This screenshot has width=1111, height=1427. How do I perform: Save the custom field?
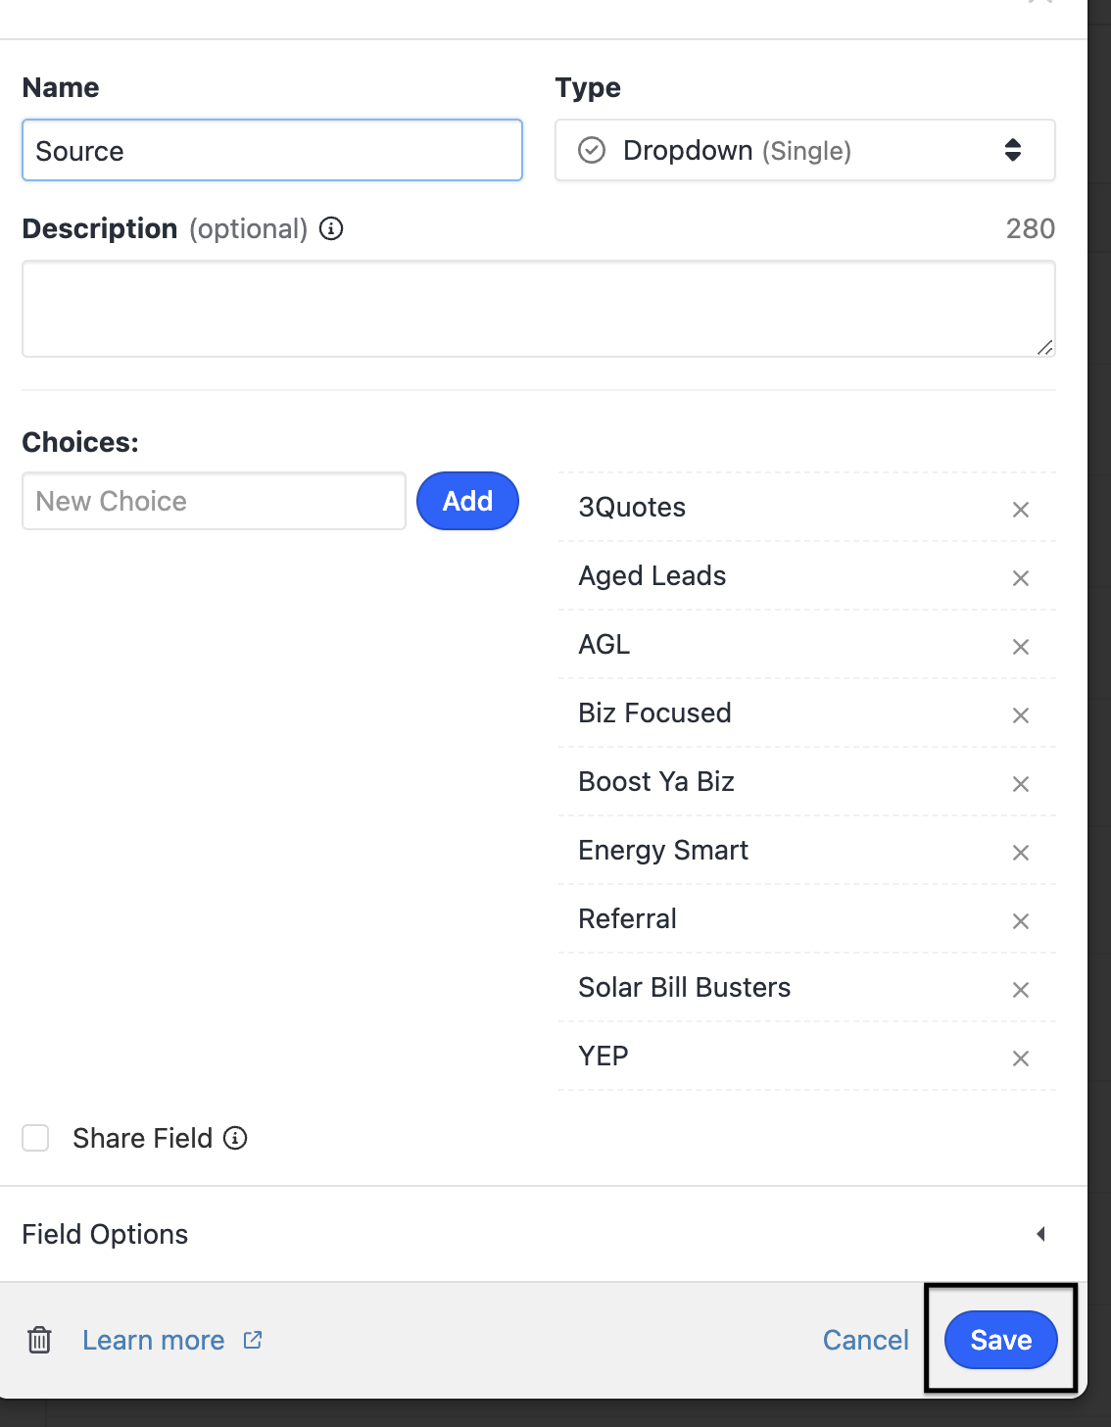point(1000,1340)
